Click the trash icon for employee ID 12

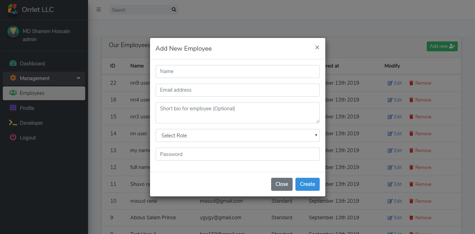tap(411, 168)
